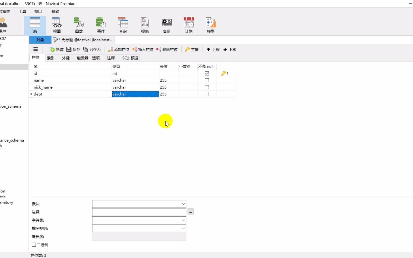Open the 窗口 (Window) menu
Viewport: 413px width, 258px height.
[x=38, y=12]
